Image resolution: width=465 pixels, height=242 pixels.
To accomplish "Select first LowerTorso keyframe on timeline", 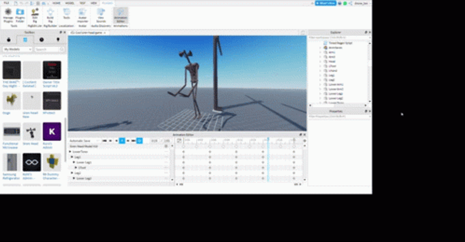I will [183, 151].
